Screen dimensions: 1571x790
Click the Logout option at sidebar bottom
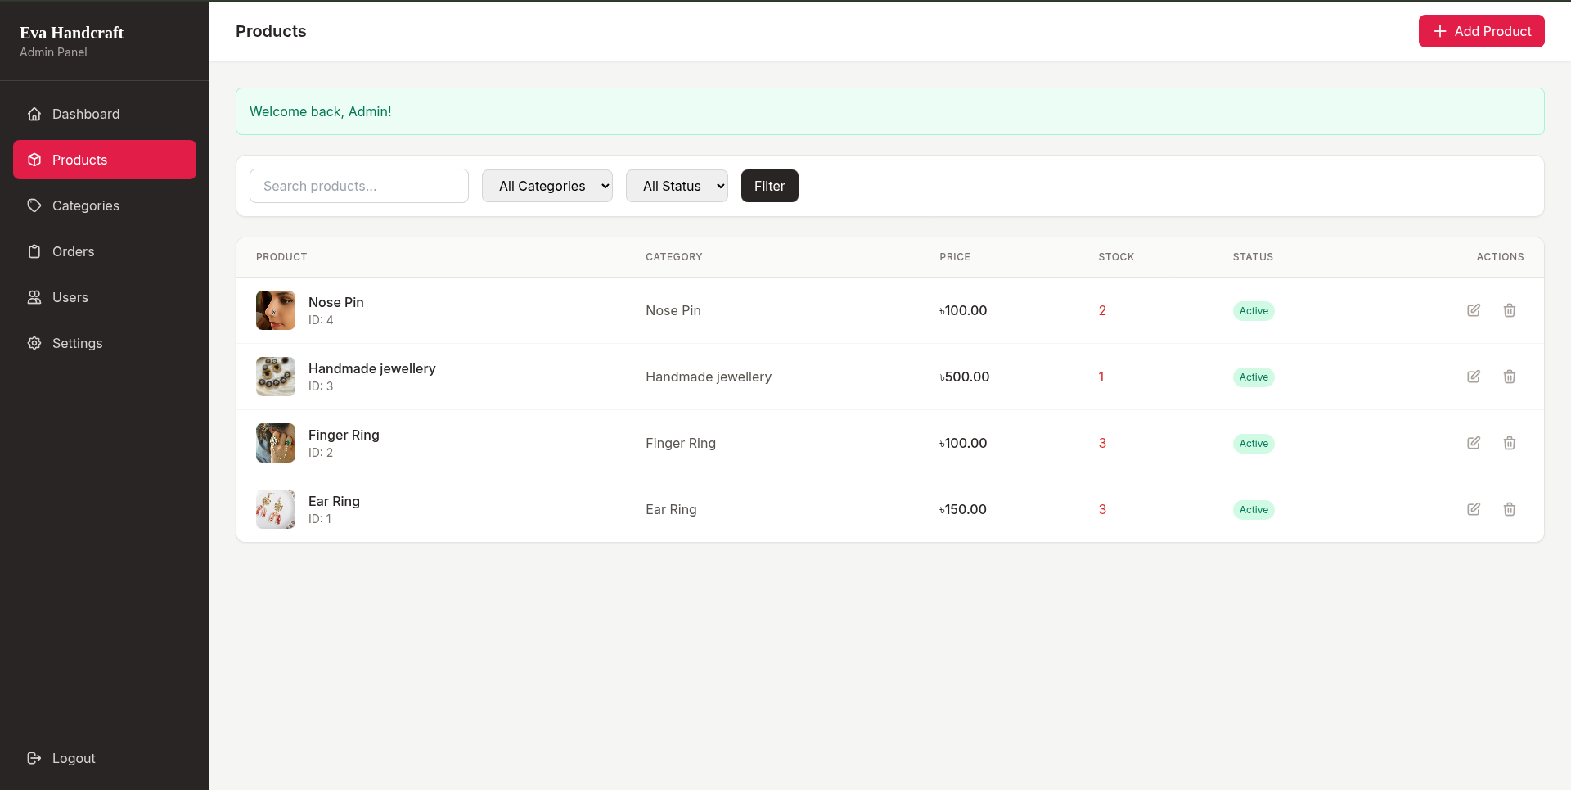pyautogui.click(x=73, y=758)
